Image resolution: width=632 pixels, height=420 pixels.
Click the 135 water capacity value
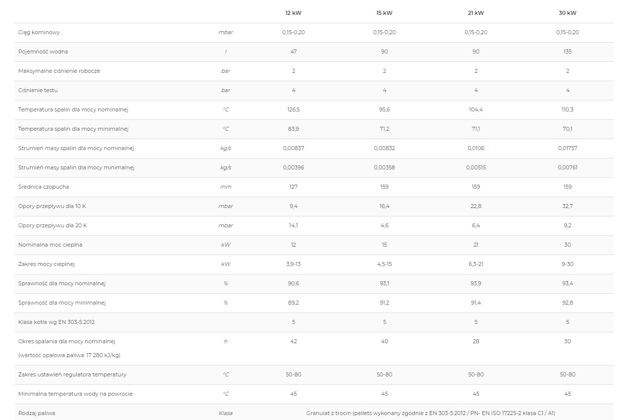[x=568, y=52]
